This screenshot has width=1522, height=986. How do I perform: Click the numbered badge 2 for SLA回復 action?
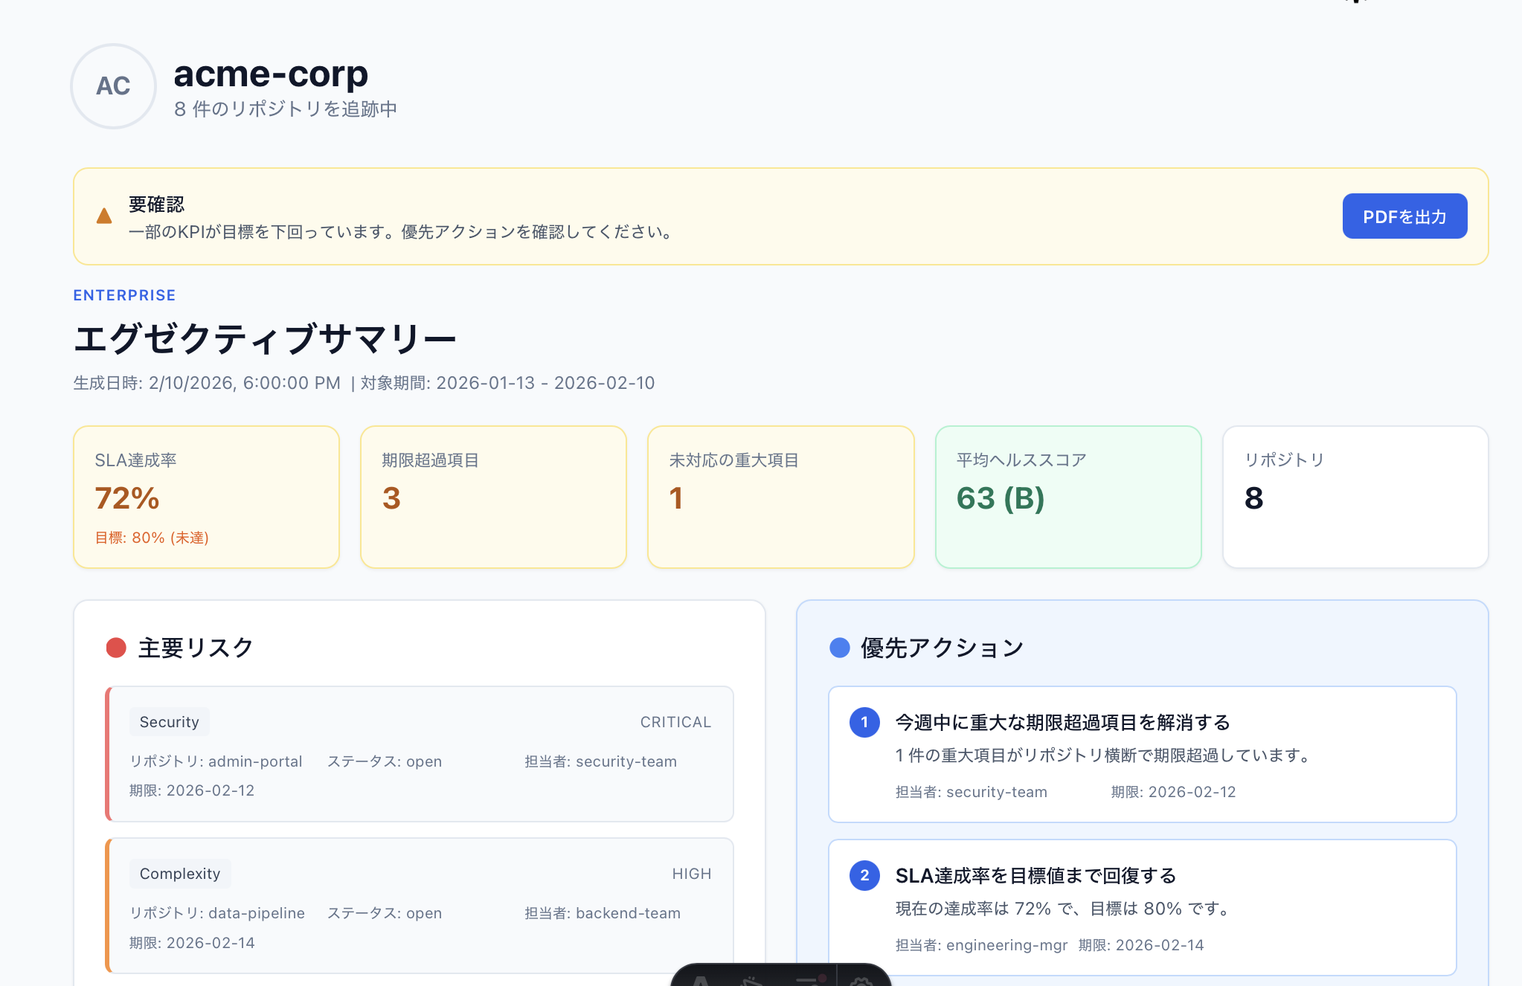click(864, 876)
